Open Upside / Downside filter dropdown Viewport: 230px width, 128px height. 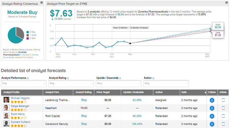point(119,83)
